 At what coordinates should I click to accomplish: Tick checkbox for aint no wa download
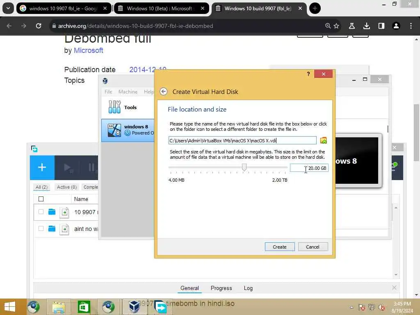pyautogui.click(x=41, y=228)
